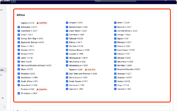Viewport: 177px width, 111px height.
Task: Toggle the Central Africa (+236) checkbox
Action: click(x=115, y=31)
